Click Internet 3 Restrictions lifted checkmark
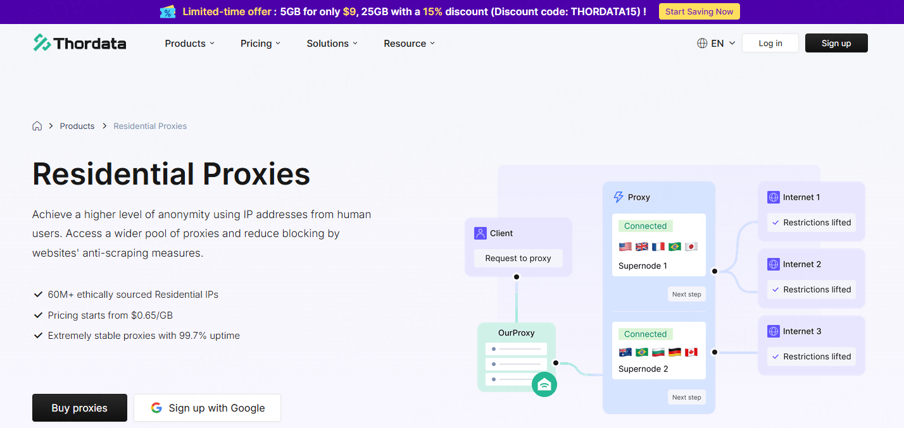This screenshot has height=428, width=904. pos(775,357)
